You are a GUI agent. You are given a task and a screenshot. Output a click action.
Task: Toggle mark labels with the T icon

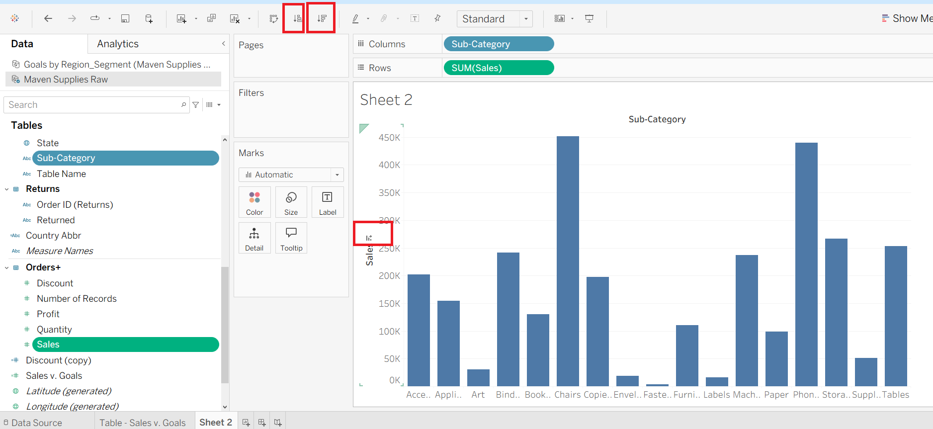pos(415,18)
